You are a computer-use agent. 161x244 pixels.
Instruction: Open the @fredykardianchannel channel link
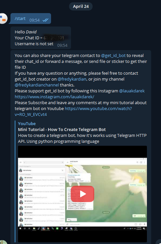pos(37,85)
